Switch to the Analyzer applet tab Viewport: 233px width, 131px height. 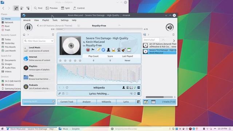[x=87, y=102]
